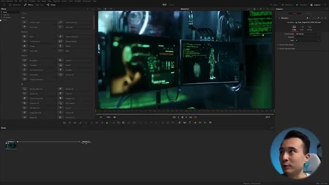Select the Fast Noise Texture effect icon
329x185 pixels.
pos(25,70)
